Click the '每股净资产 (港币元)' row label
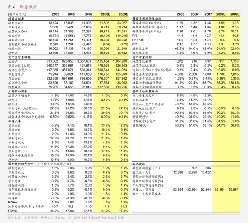248x223 pixels. pyautogui.click(x=147, y=32)
